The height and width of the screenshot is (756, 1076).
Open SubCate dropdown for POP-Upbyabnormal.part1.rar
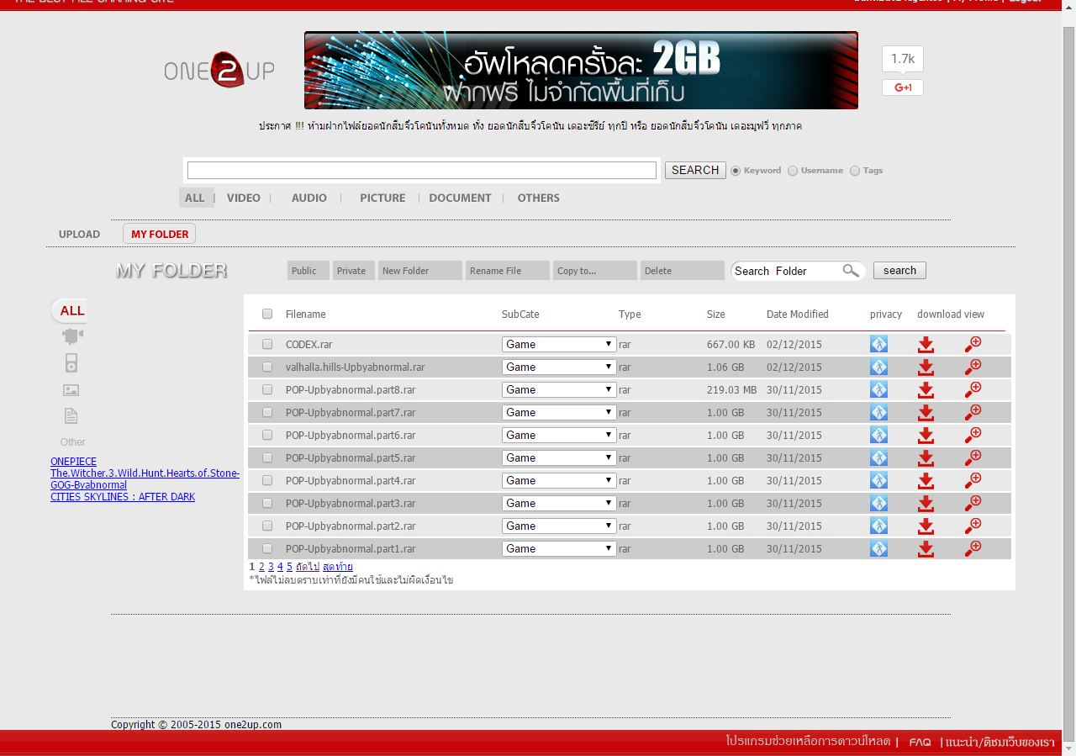pyautogui.click(x=559, y=548)
